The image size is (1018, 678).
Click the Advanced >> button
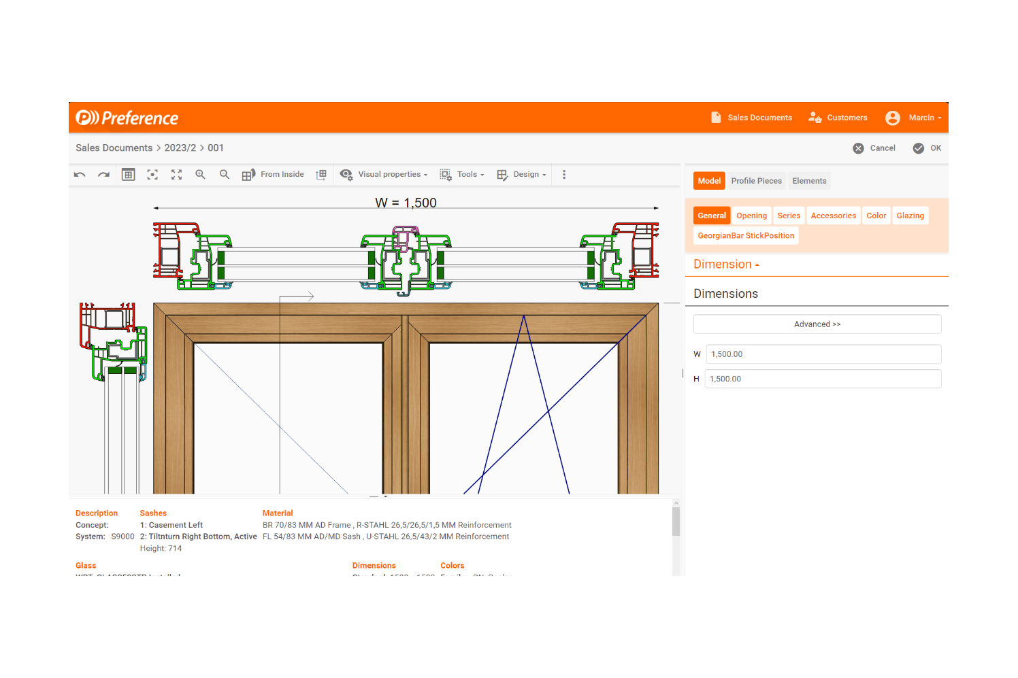tap(817, 324)
